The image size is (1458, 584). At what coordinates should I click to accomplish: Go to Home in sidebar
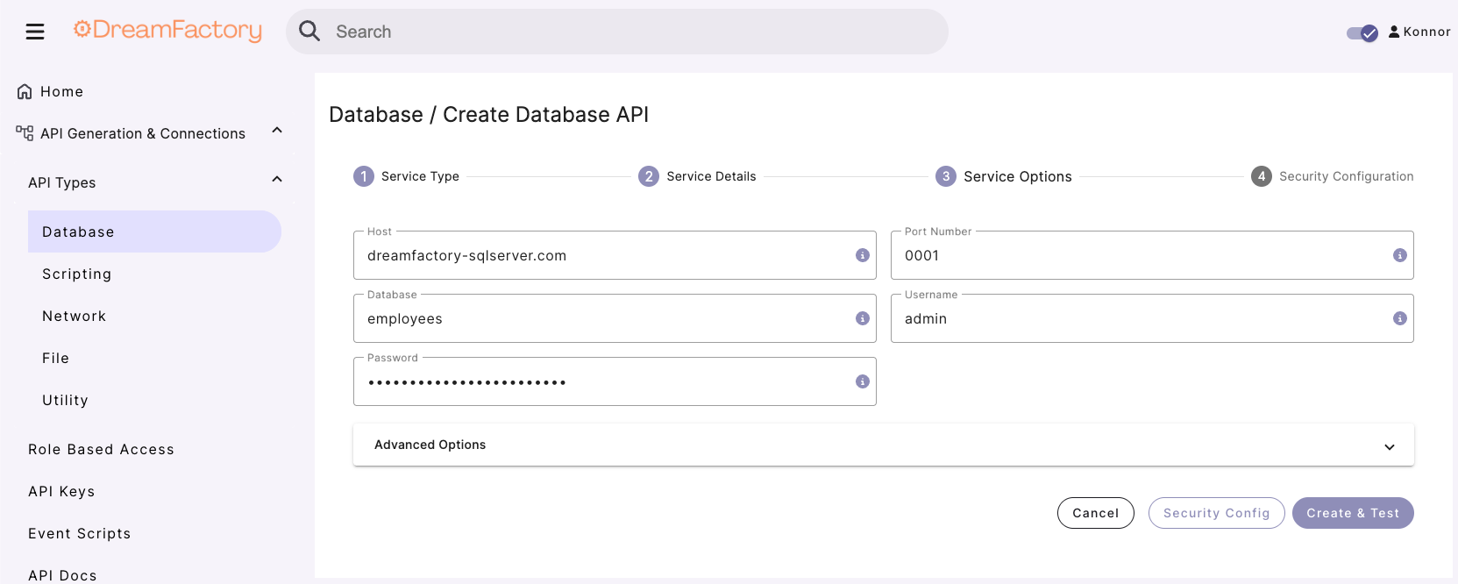click(x=61, y=91)
